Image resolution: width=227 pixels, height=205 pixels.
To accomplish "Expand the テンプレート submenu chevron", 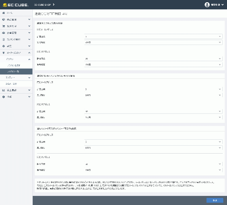I will pyautogui.click(x=29, y=77).
